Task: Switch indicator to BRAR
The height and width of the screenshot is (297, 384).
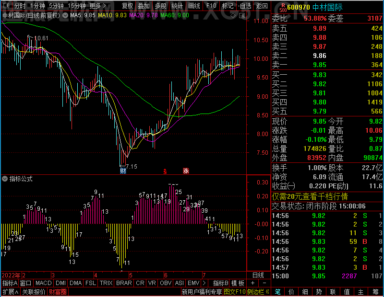Action: (x=124, y=283)
